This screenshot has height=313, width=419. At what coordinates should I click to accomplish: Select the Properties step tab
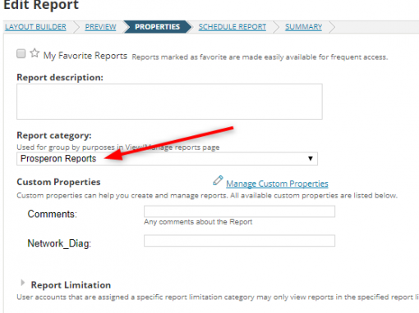coord(157,27)
